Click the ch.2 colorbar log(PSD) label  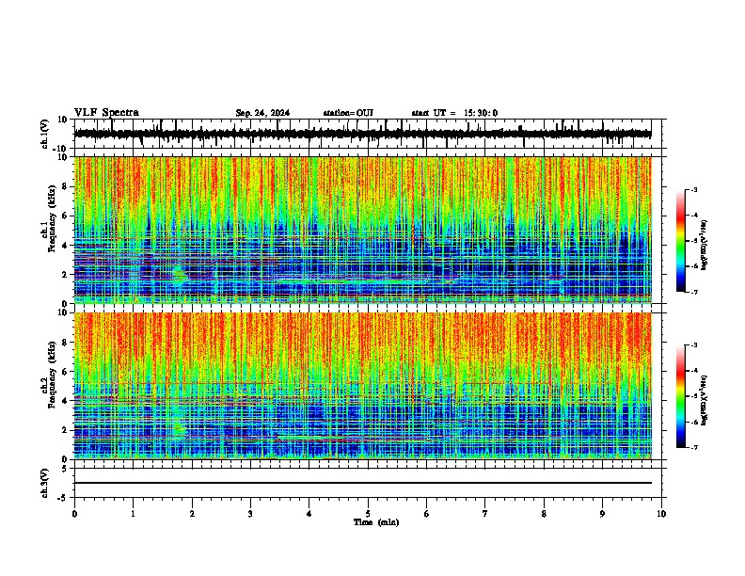click(x=705, y=400)
